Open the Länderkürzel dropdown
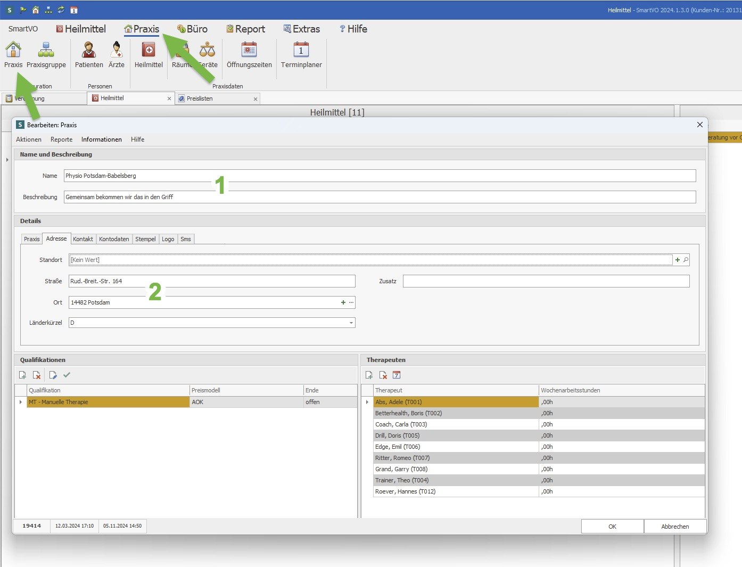742x567 pixels. tap(351, 323)
